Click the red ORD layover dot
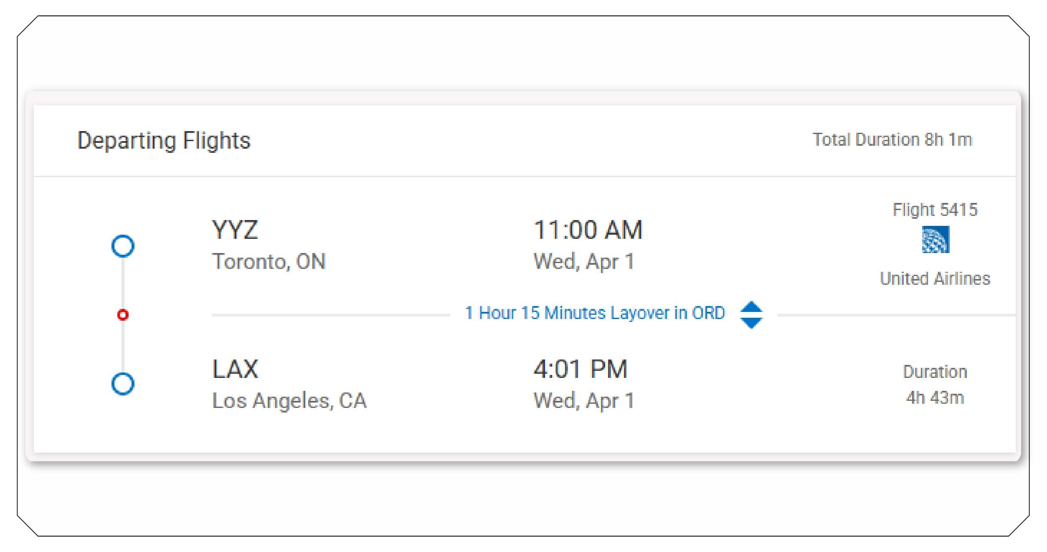 [123, 314]
